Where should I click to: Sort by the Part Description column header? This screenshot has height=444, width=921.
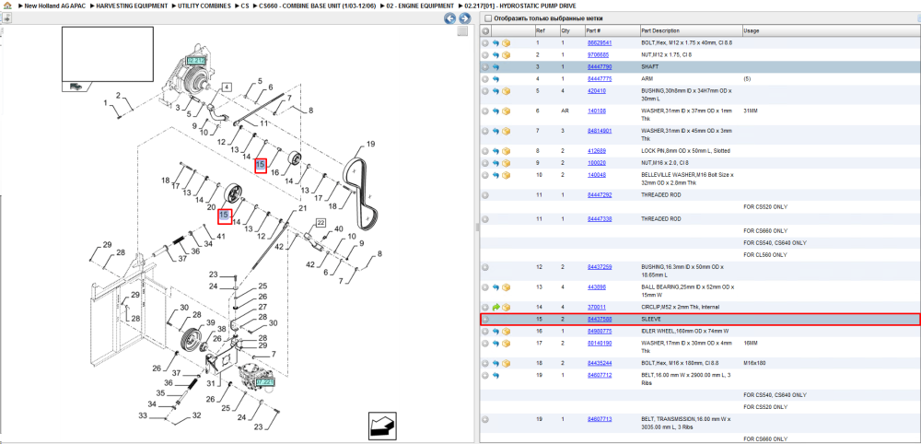pyautogui.click(x=690, y=31)
